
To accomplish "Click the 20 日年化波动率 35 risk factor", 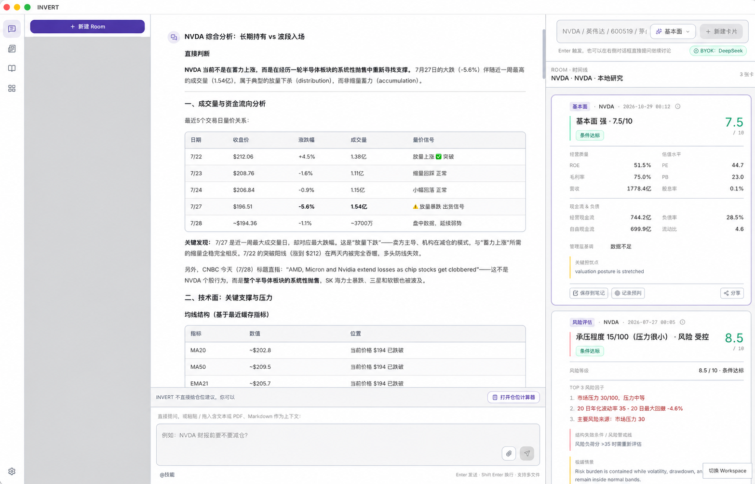I will 630,408.
